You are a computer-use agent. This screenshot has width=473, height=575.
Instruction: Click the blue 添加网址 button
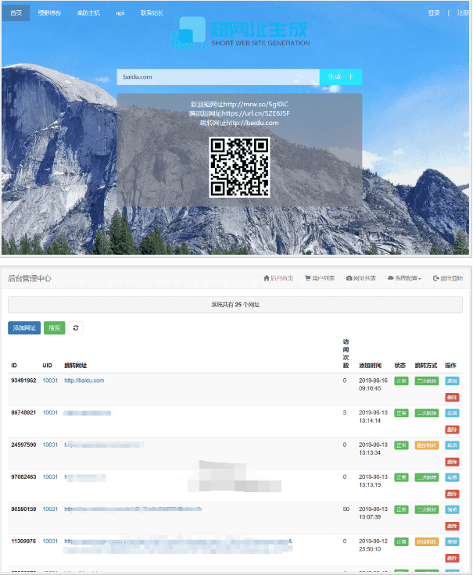coord(23,328)
